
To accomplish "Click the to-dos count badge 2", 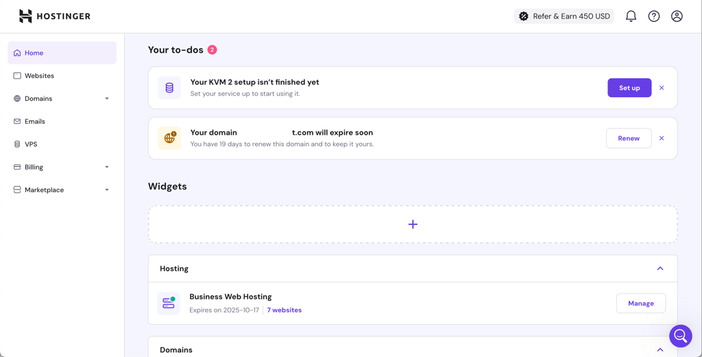I will (212, 50).
